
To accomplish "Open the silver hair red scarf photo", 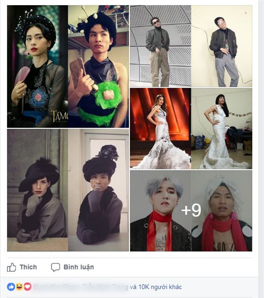I will [x=191, y=211].
